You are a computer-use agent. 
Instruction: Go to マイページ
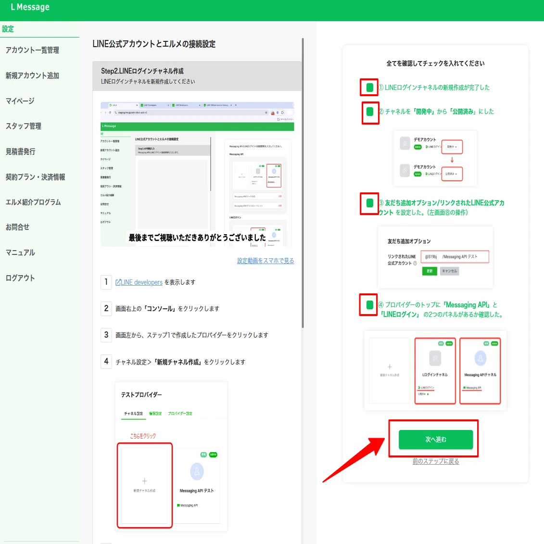tap(20, 101)
